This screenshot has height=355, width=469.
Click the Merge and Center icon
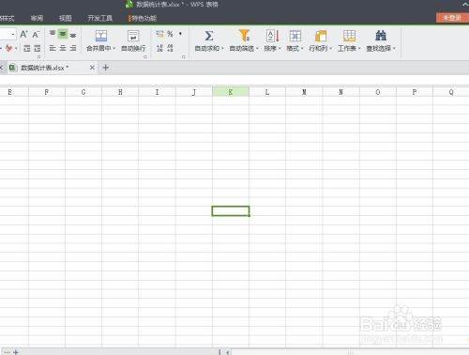click(101, 36)
